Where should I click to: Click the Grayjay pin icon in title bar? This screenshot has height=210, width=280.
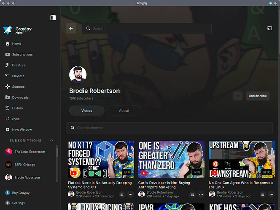pyautogui.click(x=270, y=3)
